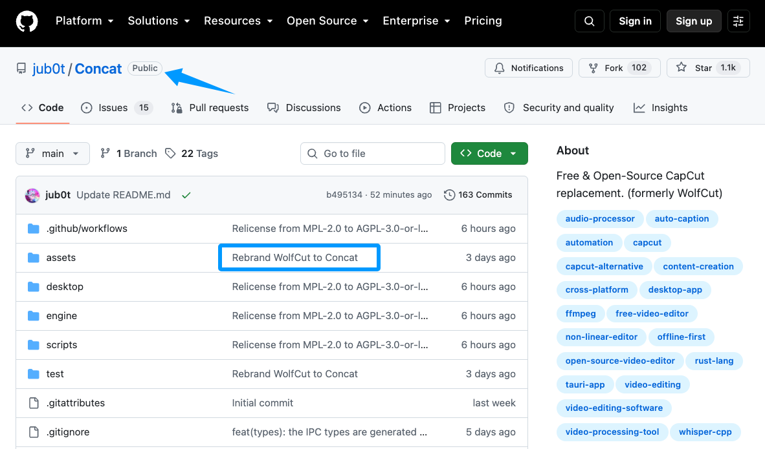Image resolution: width=765 pixels, height=449 pixels.
Task: Switch to the Discussions tab
Action: tap(304, 108)
